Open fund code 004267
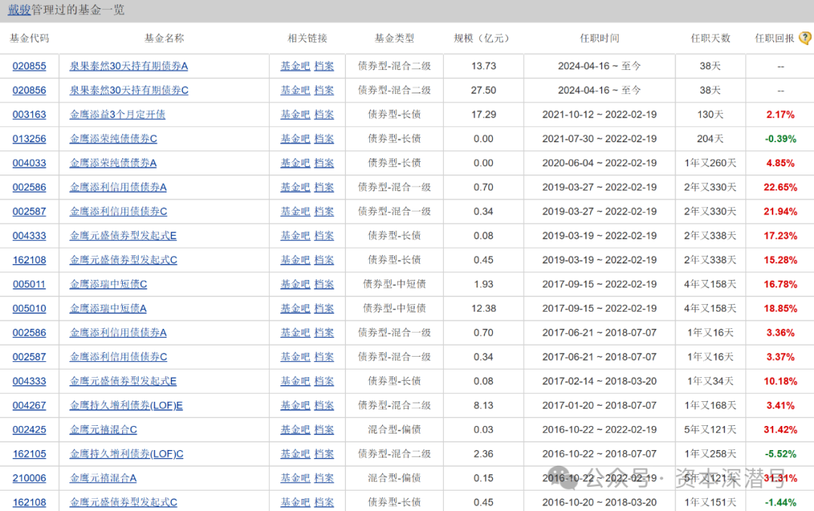Viewport: 814px width, 511px height. pyautogui.click(x=29, y=406)
